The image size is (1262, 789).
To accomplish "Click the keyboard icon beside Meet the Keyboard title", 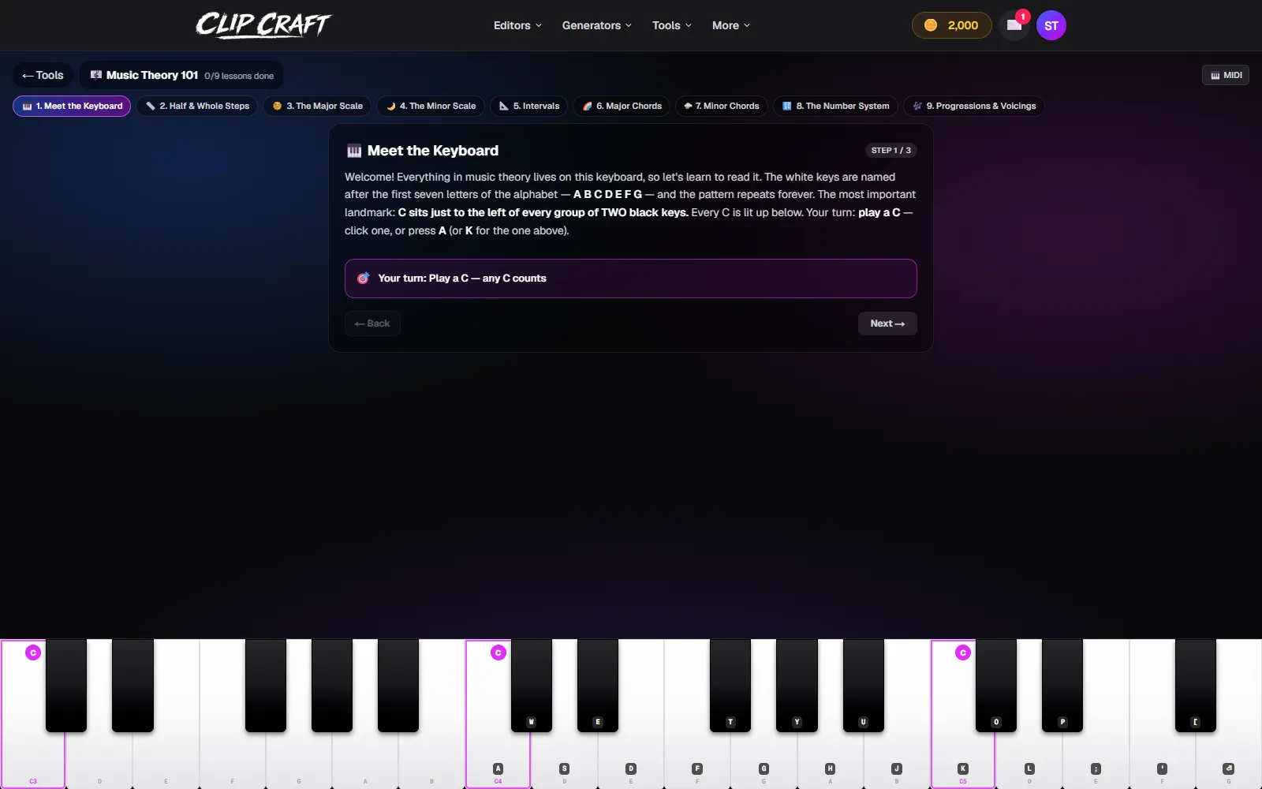I will 354,151.
